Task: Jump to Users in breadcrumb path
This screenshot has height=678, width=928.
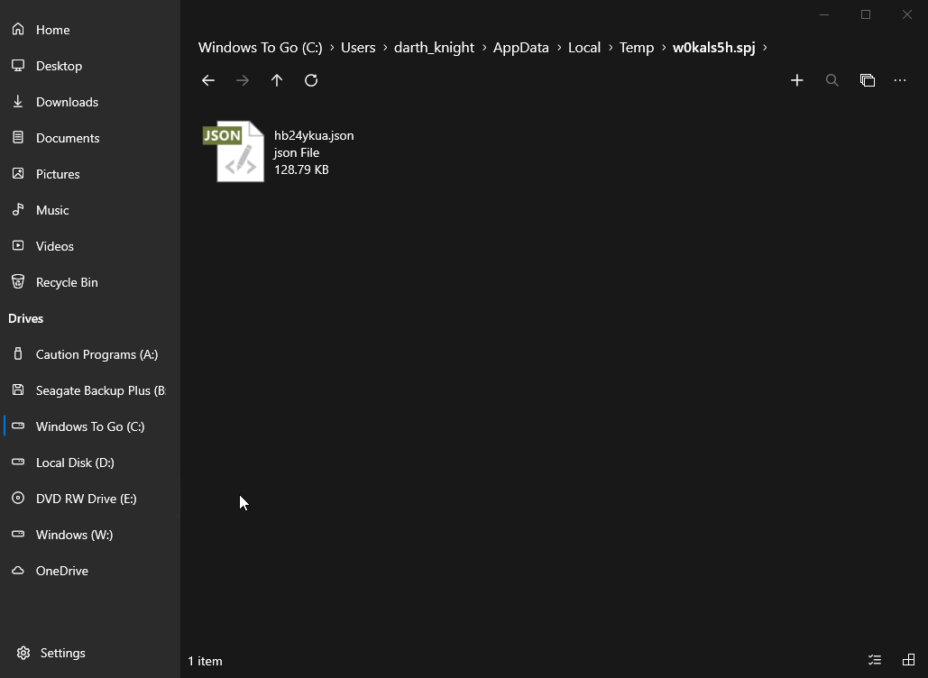Action: [358, 47]
